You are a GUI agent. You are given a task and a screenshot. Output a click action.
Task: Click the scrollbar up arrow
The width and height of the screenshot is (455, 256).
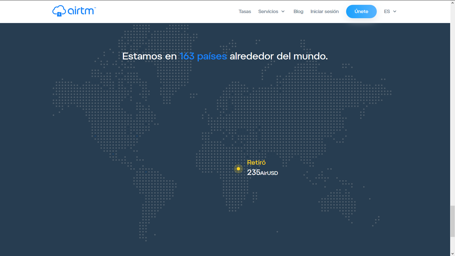[x=452, y=3]
